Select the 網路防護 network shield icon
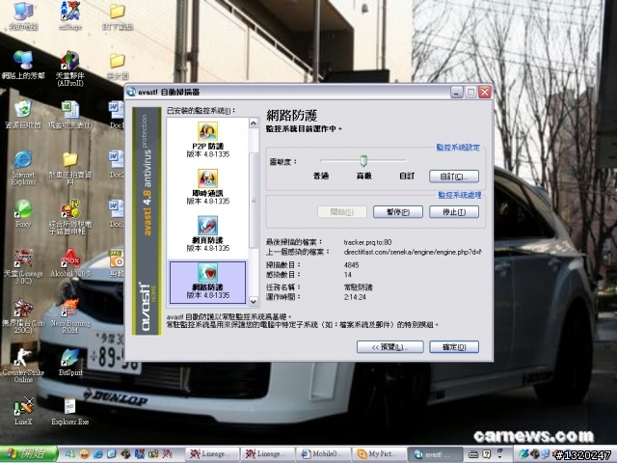Image resolution: width=617 pixels, height=463 pixels. click(x=208, y=272)
